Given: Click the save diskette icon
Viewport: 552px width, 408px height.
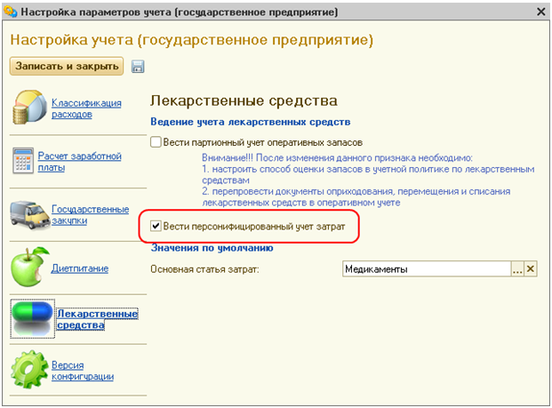Looking at the screenshot, I should (x=138, y=67).
